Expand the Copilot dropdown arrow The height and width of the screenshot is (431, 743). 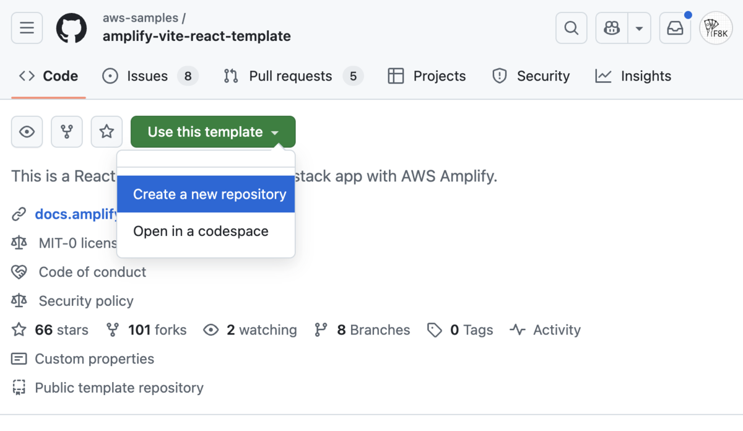(x=639, y=28)
